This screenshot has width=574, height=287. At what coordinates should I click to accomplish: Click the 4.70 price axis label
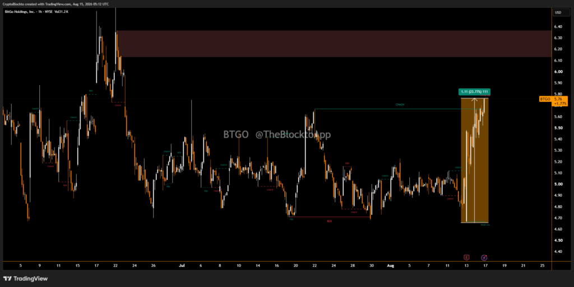(x=558, y=218)
